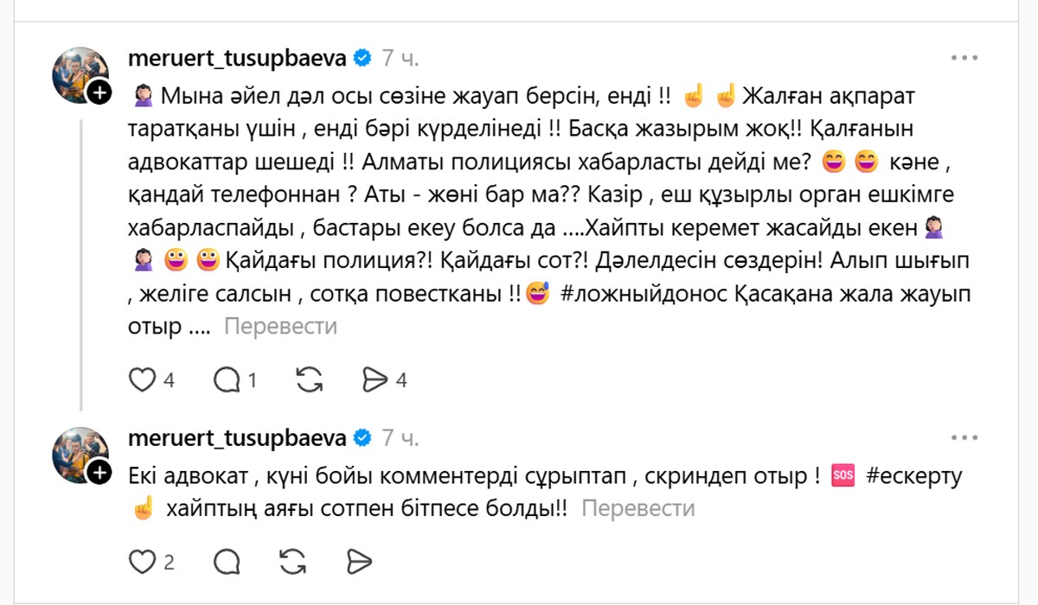This screenshot has width=1038, height=605.
Task: Toggle follow plus badge on second avatar
Action: coord(100,472)
